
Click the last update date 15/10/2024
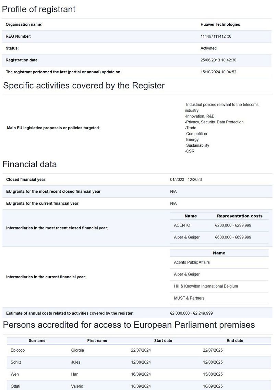tap(218, 72)
